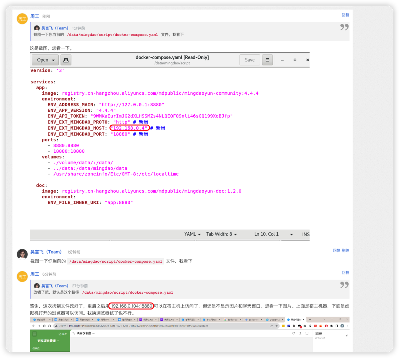Expand the 研发项目管理 chevron menu

coord(58,341)
